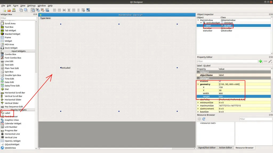Click the Save Form toolbar icon

[x=14, y=10]
